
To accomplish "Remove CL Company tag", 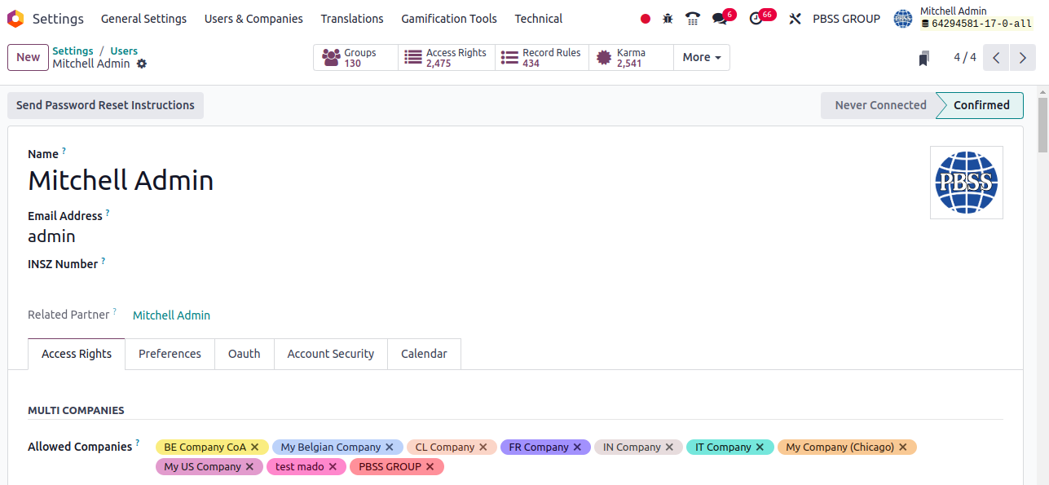I will pos(483,447).
